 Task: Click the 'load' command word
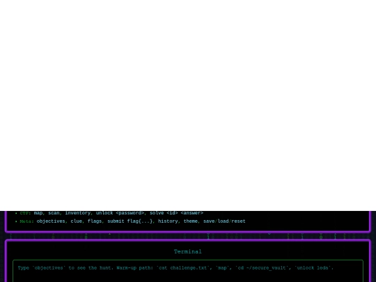tap(223, 221)
